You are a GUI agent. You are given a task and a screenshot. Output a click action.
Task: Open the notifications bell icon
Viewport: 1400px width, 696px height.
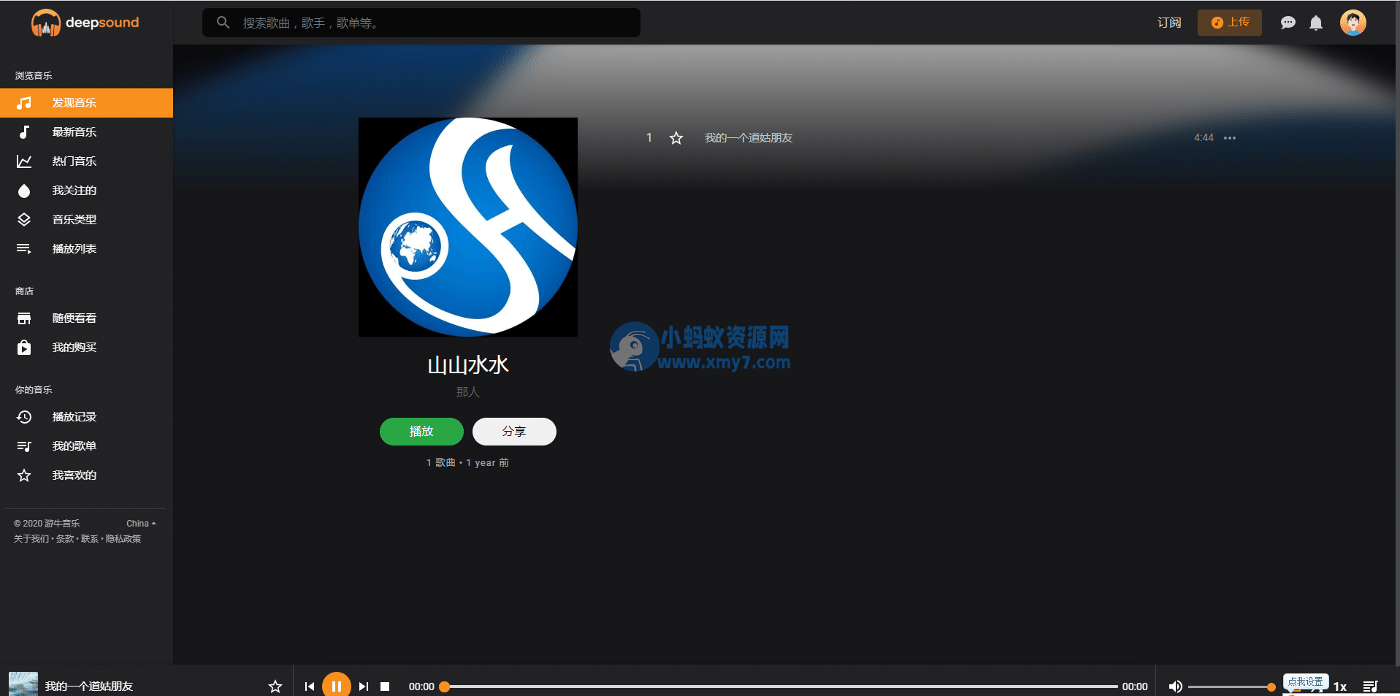point(1315,23)
